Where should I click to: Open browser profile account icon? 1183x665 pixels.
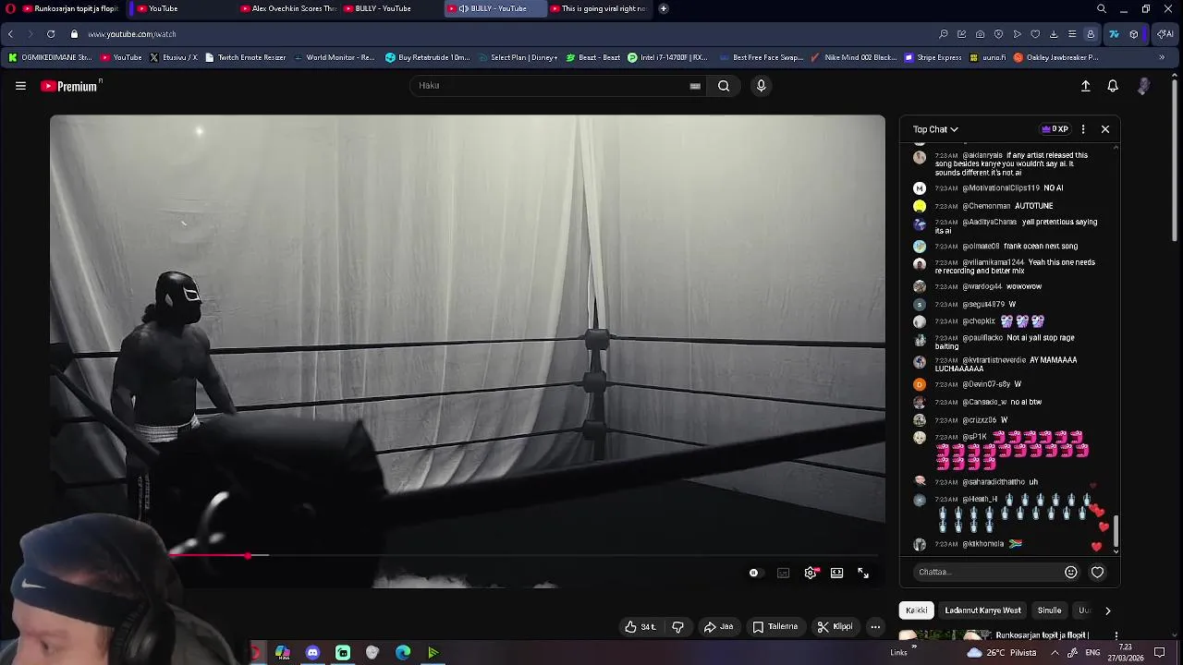[x=1091, y=34]
